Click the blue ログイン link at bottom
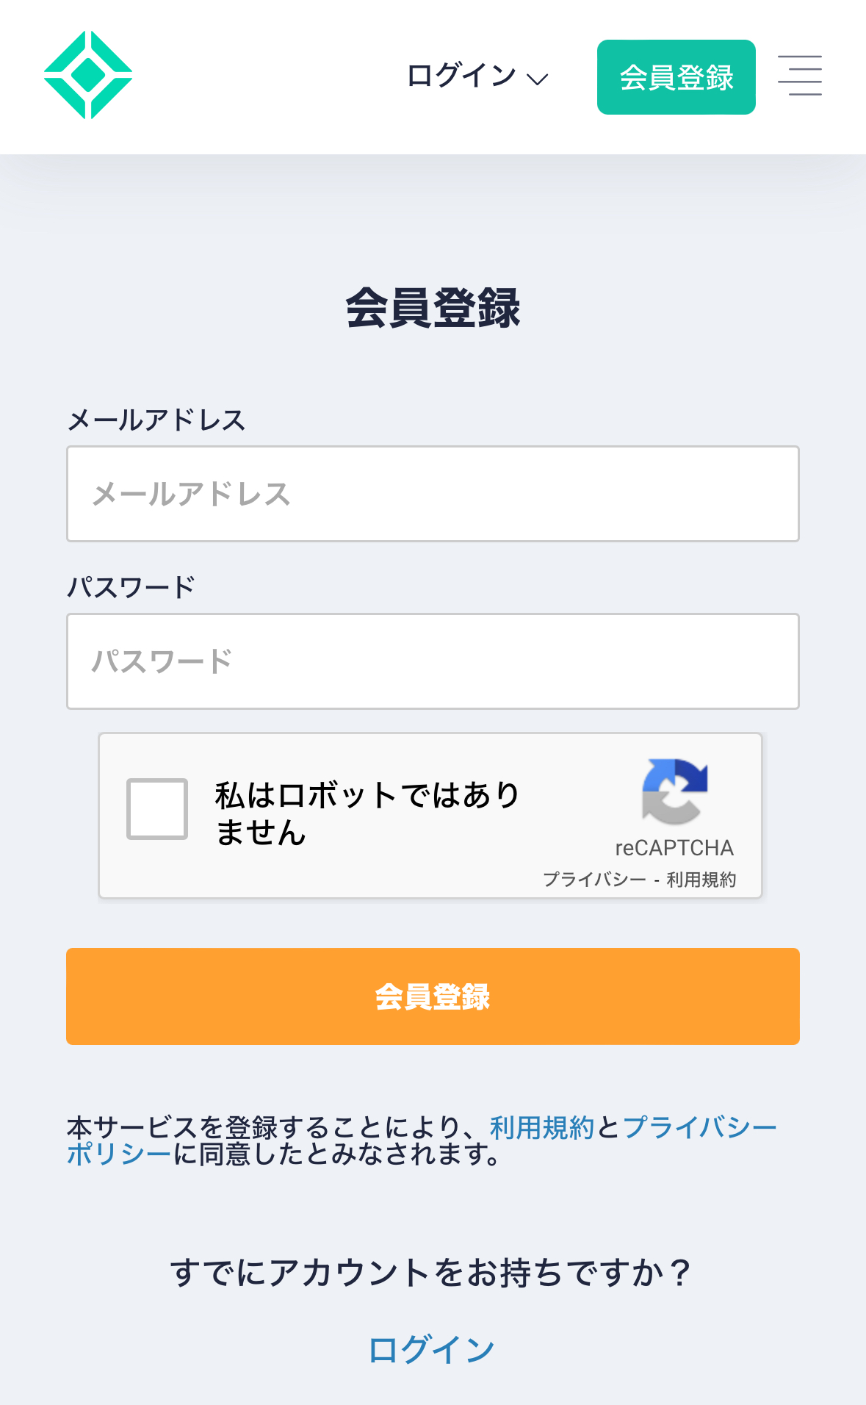 [432, 1350]
